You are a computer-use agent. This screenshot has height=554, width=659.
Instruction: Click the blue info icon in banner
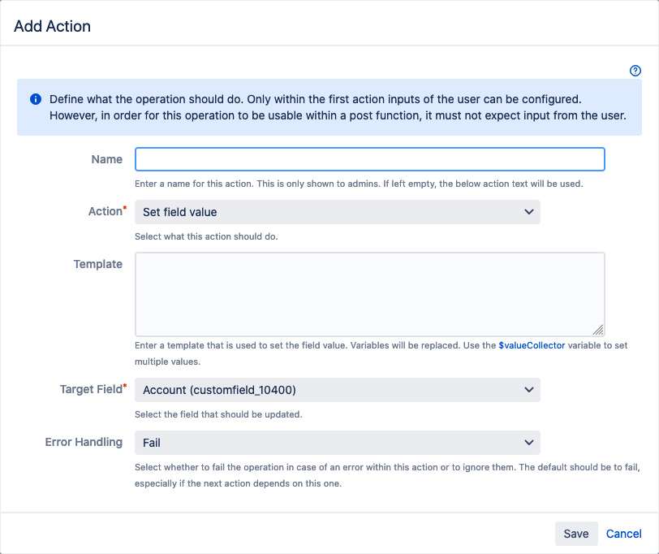pyautogui.click(x=36, y=99)
